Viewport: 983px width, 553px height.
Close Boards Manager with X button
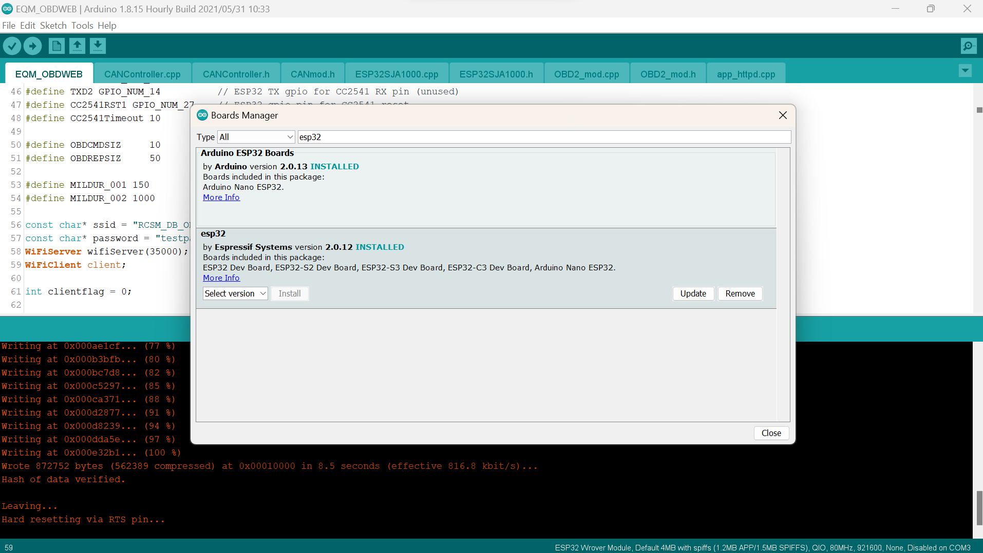pyautogui.click(x=783, y=115)
